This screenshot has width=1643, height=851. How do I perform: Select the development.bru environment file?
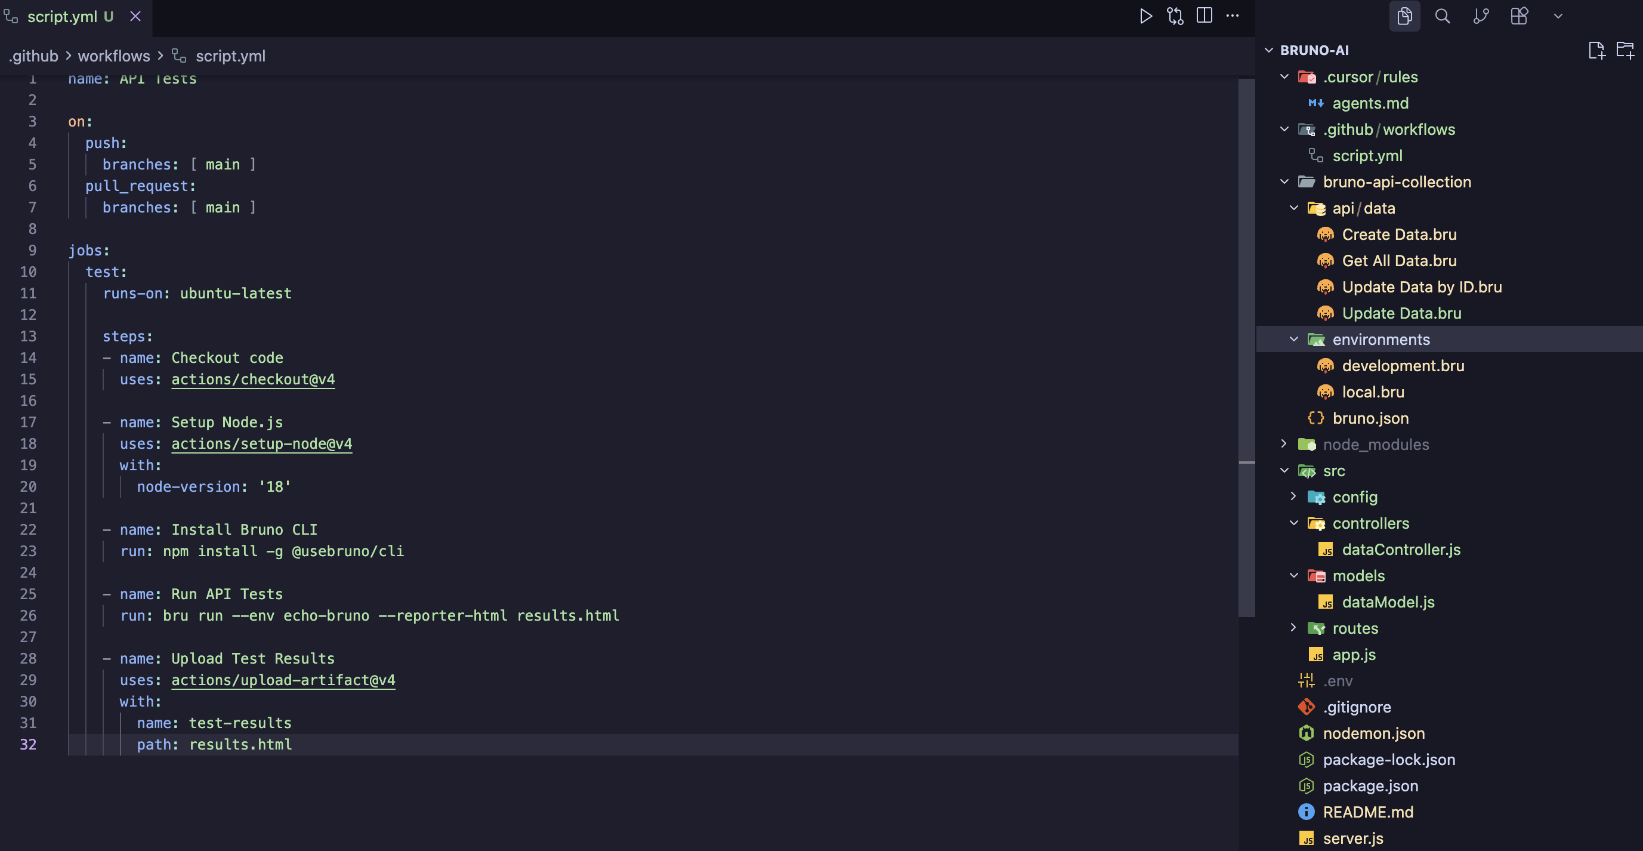(1403, 366)
